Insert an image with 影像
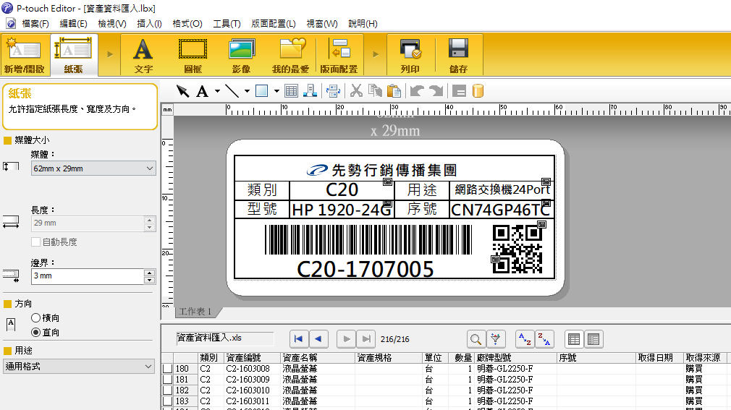Viewport: 731px width, 410px height. click(242, 55)
